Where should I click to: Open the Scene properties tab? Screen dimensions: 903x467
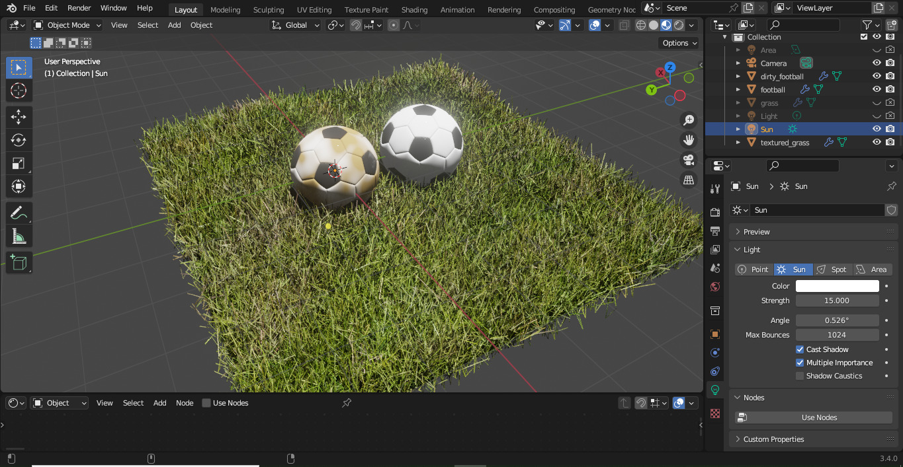(714, 268)
